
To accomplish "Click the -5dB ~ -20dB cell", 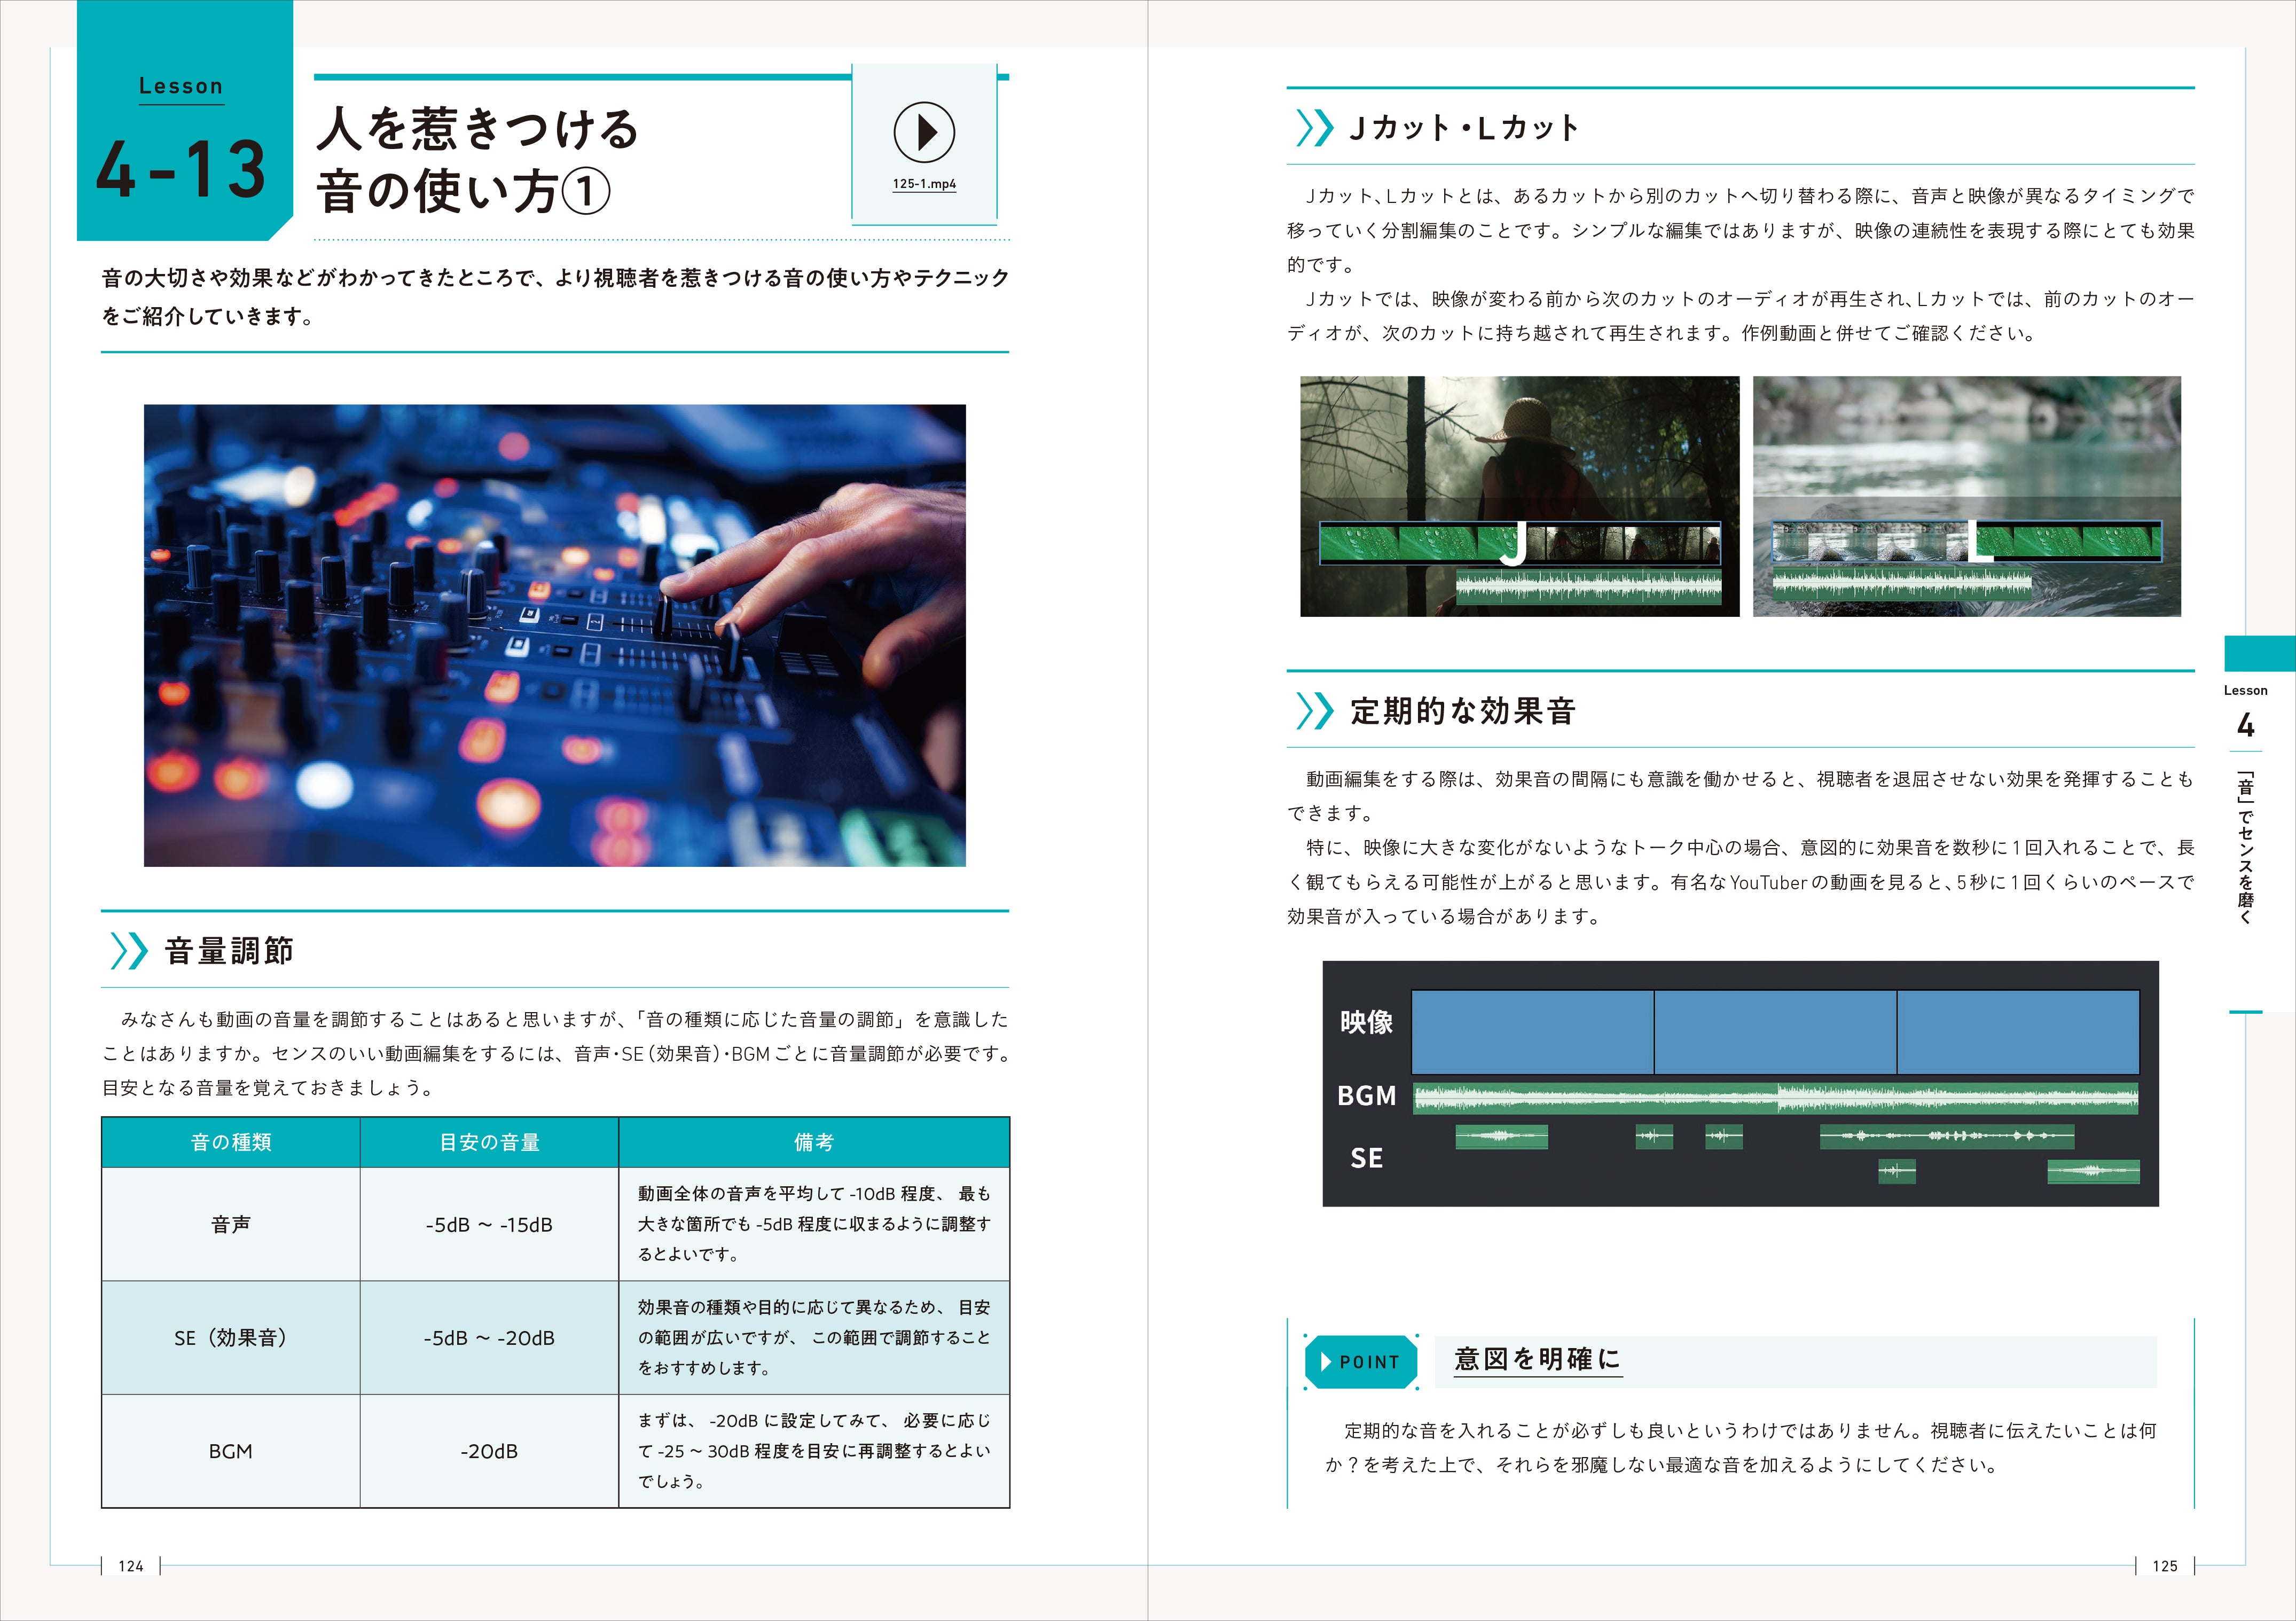I will point(490,1338).
